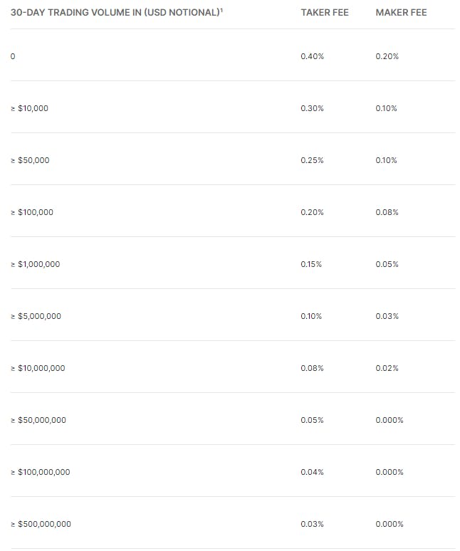Click the ≥ $1,000,000 volume tier

(x=36, y=264)
